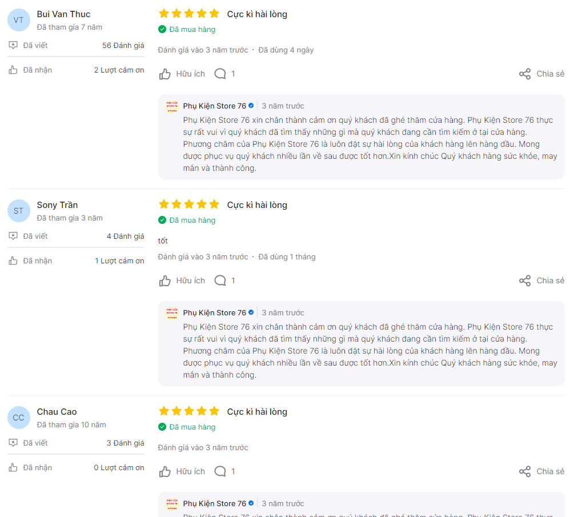Share Chau Cao's review
This screenshot has height=517, width=574.
tap(541, 472)
